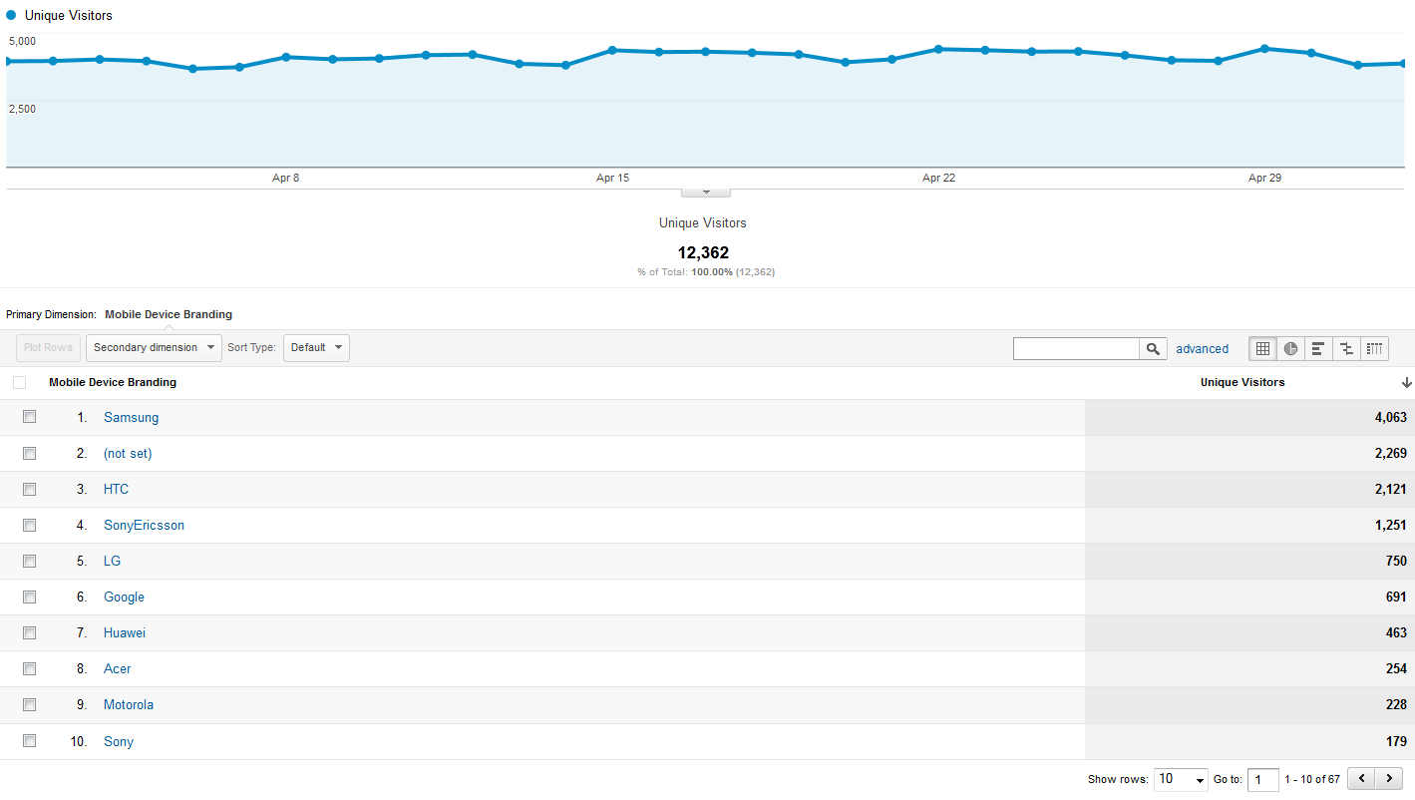
Task: Click the LG visitors value 750
Action: [x=1396, y=562]
